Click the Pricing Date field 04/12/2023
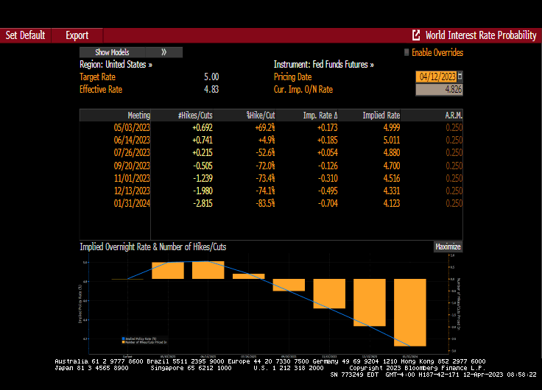The height and width of the screenshot is (390, 542). 436,77
